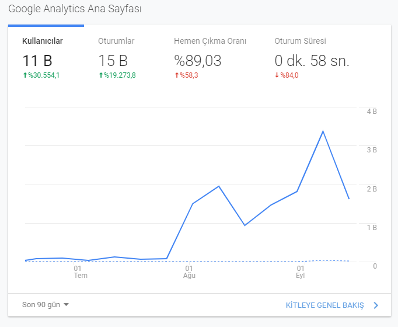Click the 01 Eyl axis label

(x=301, y=272)
